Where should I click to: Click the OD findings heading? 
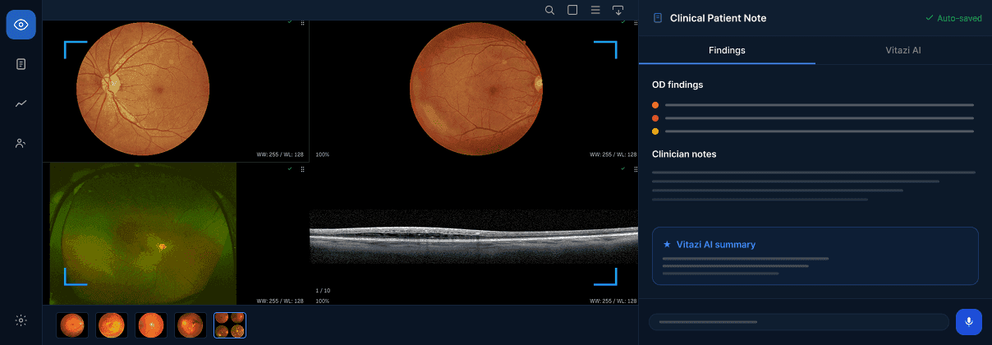(677, 85)
